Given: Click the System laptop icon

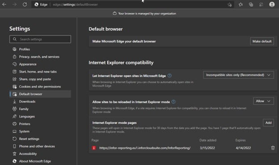Looking at the screenshot, I should 14,131.
